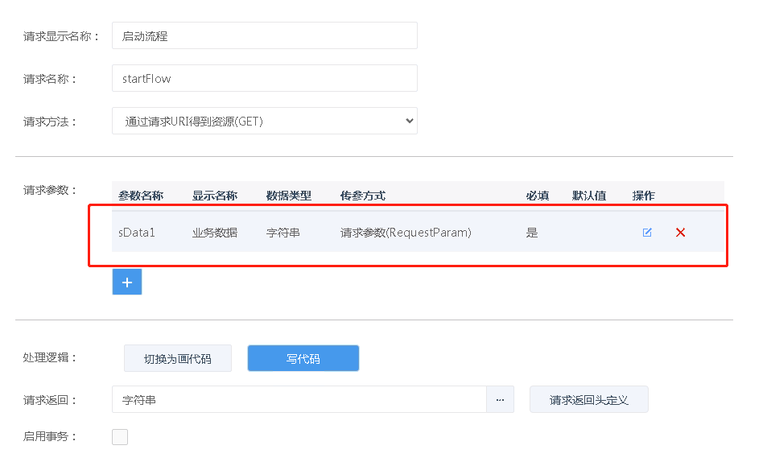Viewport: 767px width, 462px height.
Task: Click the 是 value under 必填 column
Action: point(531,233)
